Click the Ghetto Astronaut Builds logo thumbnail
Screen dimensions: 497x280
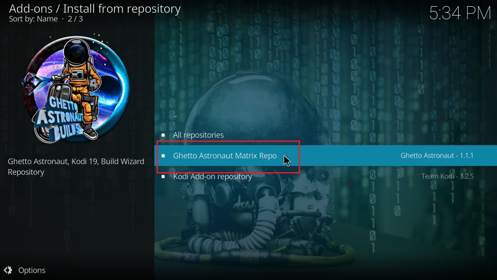[76, 89]
